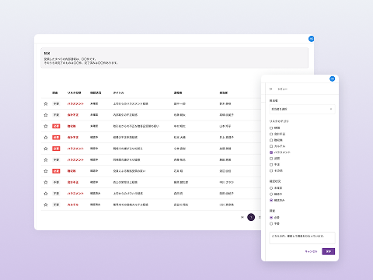Viewport: 373px width, 280px height.
Task: Open the blue user avatar in the list window
Action: point(311,39)
